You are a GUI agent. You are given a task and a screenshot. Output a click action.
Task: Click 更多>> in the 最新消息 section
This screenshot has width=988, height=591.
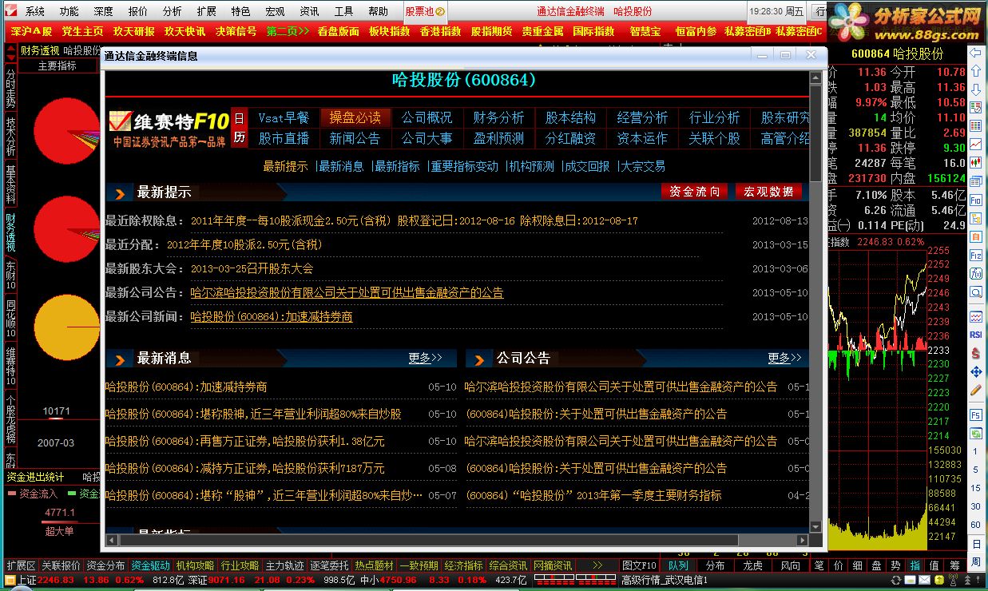[x=425, y=359]
